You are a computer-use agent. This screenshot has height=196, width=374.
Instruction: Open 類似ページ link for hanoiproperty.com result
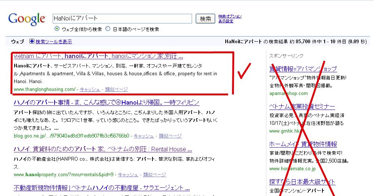pyautogui.click(x=155, y=175)
